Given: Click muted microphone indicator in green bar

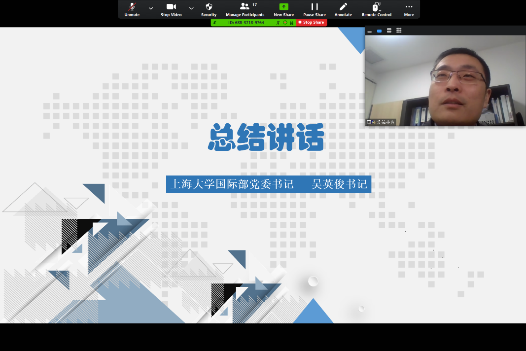Looking at the screenshot, I should click(279, 23).
